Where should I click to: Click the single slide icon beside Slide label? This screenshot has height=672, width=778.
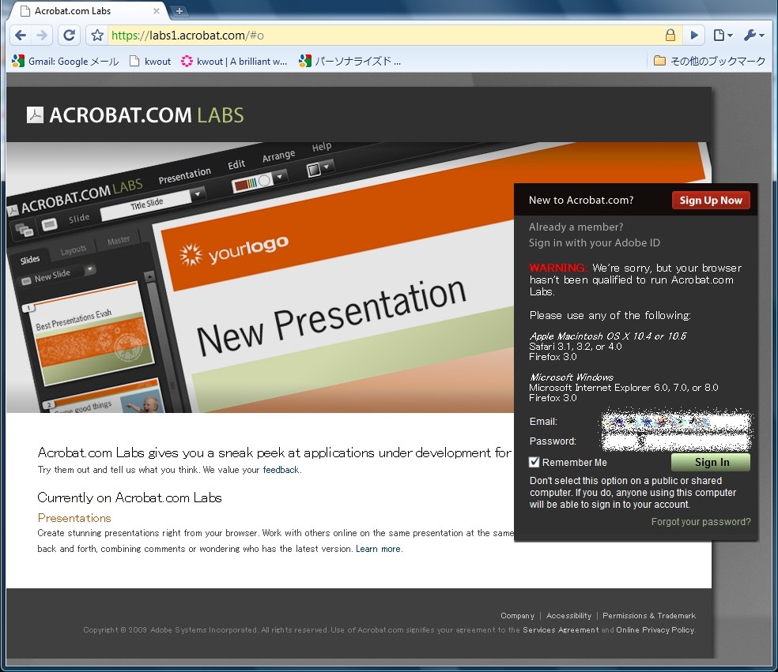point(49,225)
